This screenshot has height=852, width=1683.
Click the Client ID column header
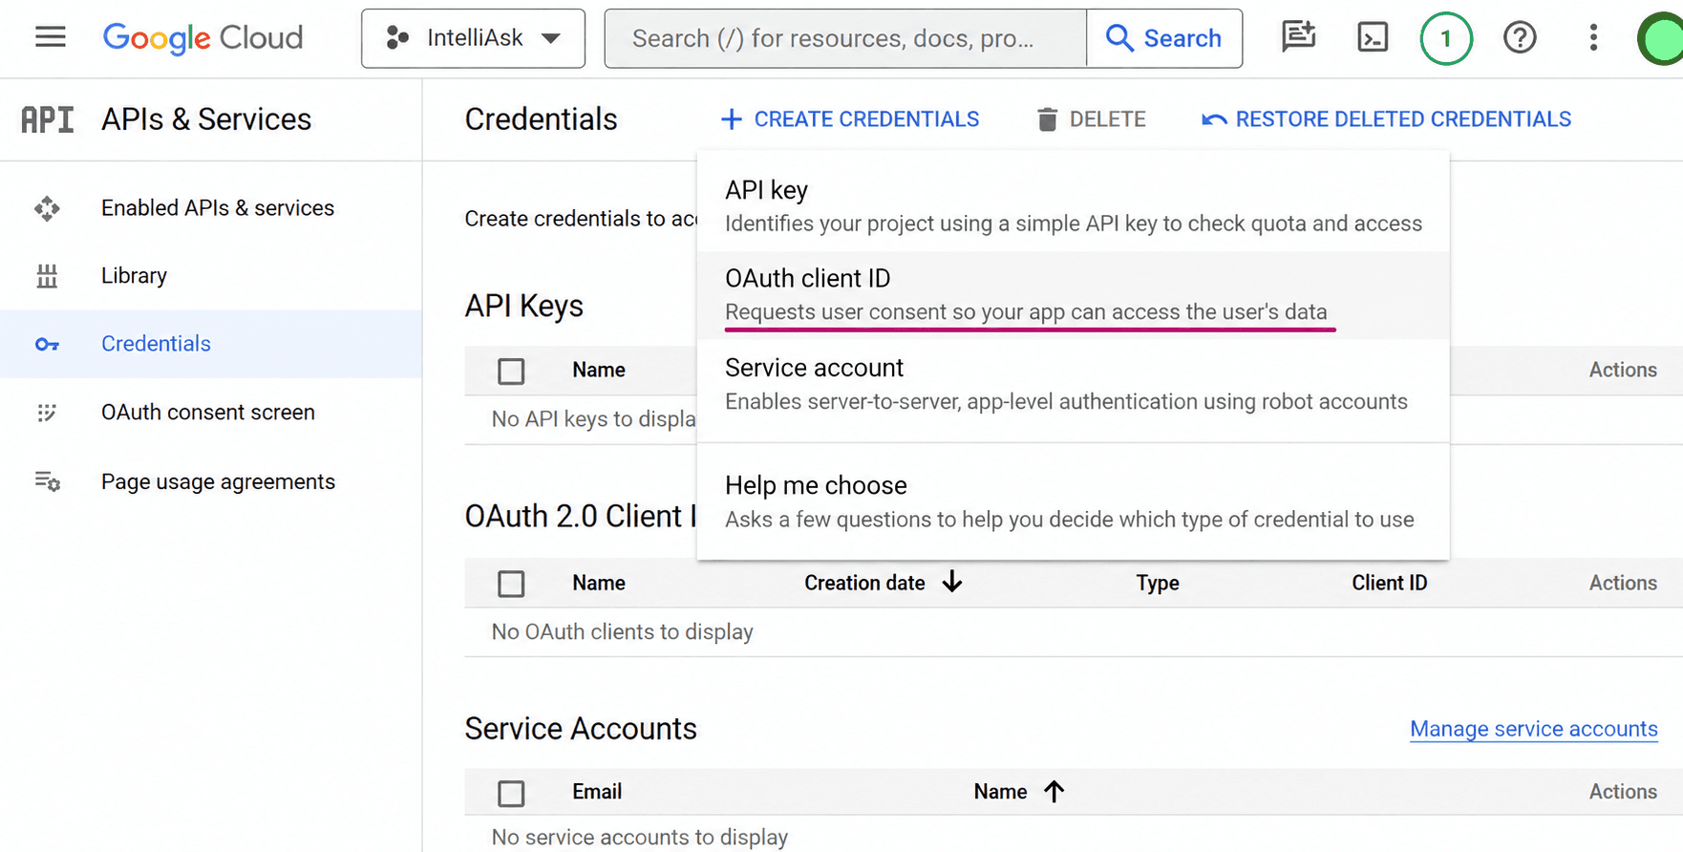(x=1389, y=583)
